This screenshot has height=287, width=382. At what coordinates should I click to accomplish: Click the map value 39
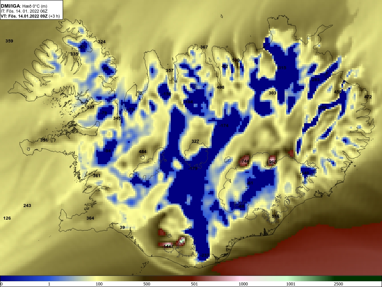click(x=122, y=227)
